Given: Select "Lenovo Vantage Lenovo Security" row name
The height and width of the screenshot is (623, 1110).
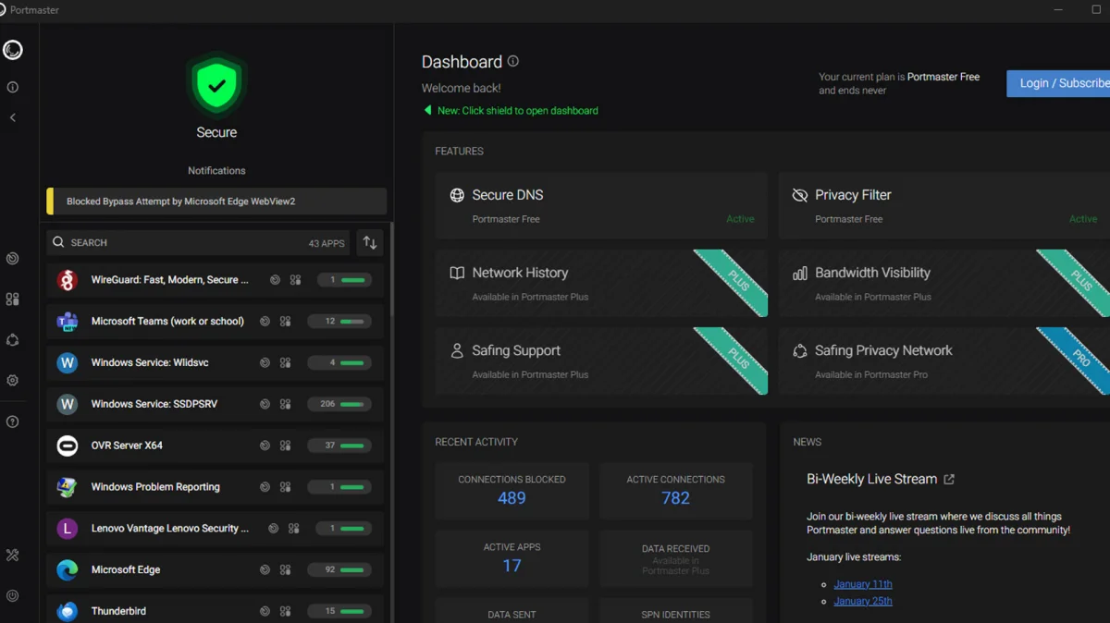Looking at the screenshot, I should [x=170, y=529].
